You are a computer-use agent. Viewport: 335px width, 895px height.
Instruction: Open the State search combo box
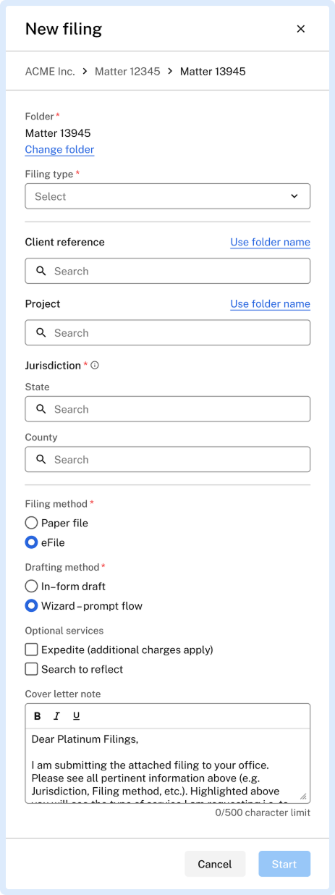(168, 409)
